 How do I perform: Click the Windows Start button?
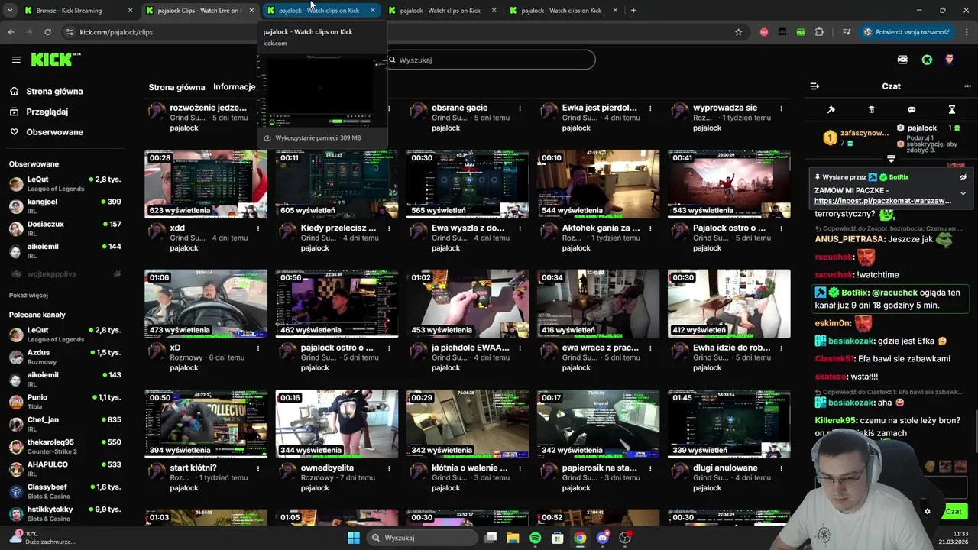[x=354, y=538]
